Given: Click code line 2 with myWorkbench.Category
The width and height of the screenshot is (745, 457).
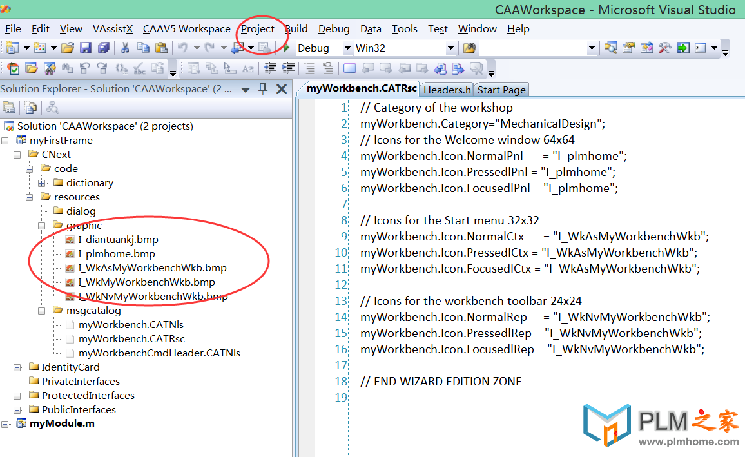Looking at the screenshot, I should click(x=483, y=124).
